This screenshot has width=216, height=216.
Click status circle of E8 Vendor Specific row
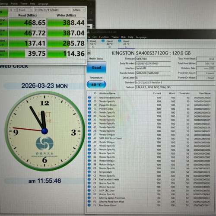[89, 194]
